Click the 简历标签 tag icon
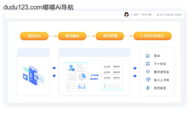This screenshot has height=116, width=194. tap(148, 88)
